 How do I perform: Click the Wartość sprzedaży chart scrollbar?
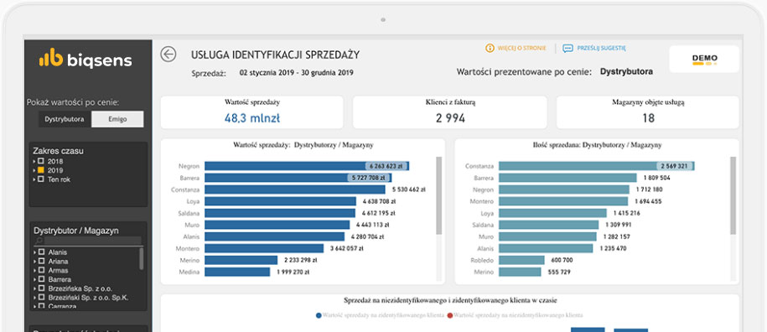(438, 195)
